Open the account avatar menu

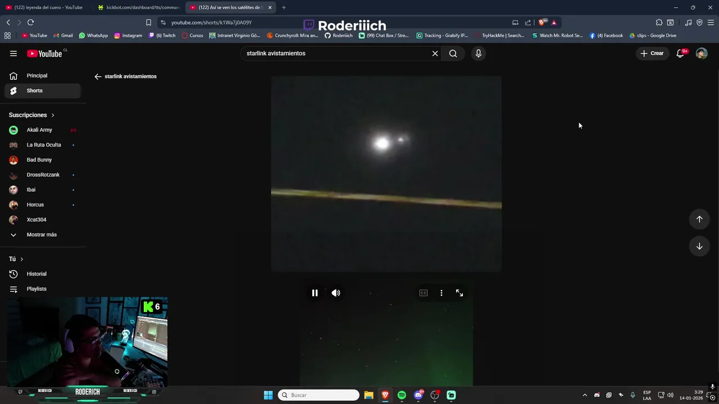(702, 53)
